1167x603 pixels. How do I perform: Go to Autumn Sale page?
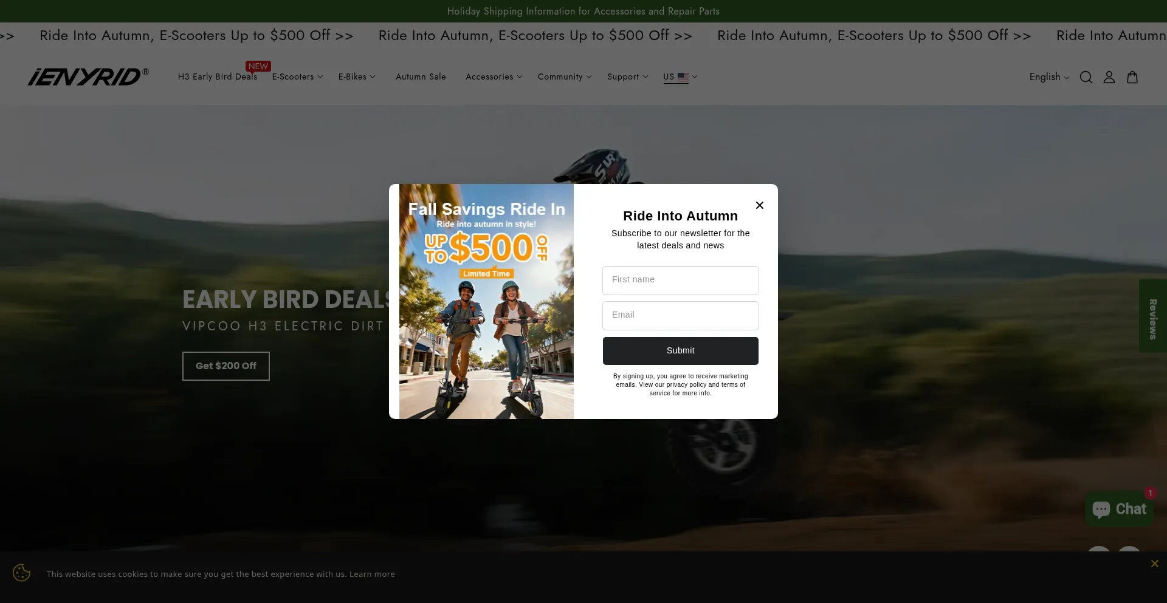(421, 77)
